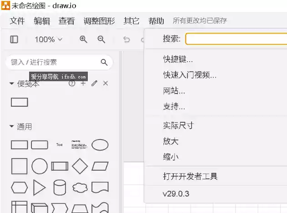The width and height of the screenshot is (287, 213).
Task: Select the hexagon shape
Action: [x=20, y=187]
